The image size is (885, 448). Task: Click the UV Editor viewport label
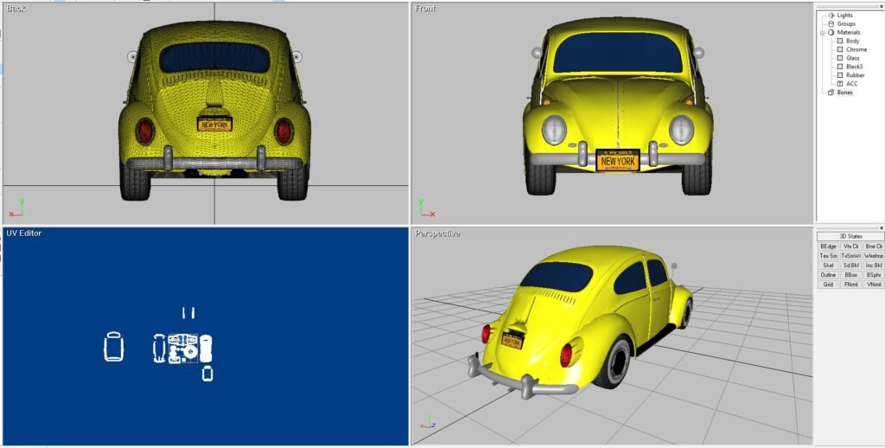click(24, 234)
